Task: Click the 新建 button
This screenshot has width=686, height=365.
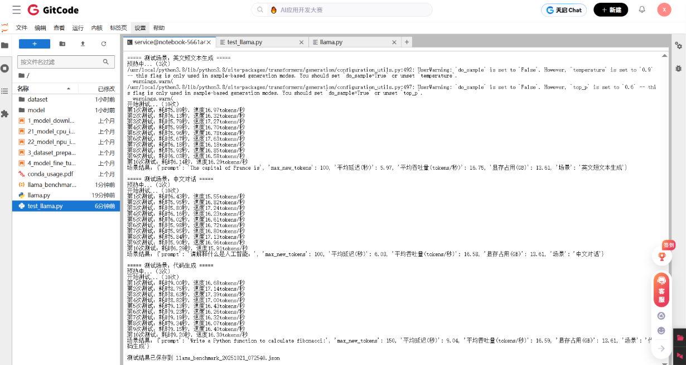Action: (x=611, y=10)
